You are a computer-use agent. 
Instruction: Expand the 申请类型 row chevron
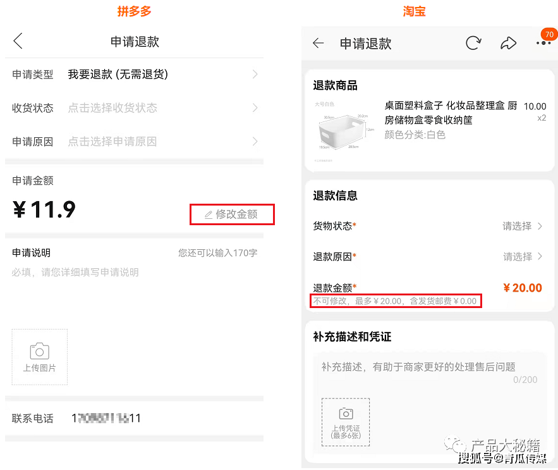[255, 74]
